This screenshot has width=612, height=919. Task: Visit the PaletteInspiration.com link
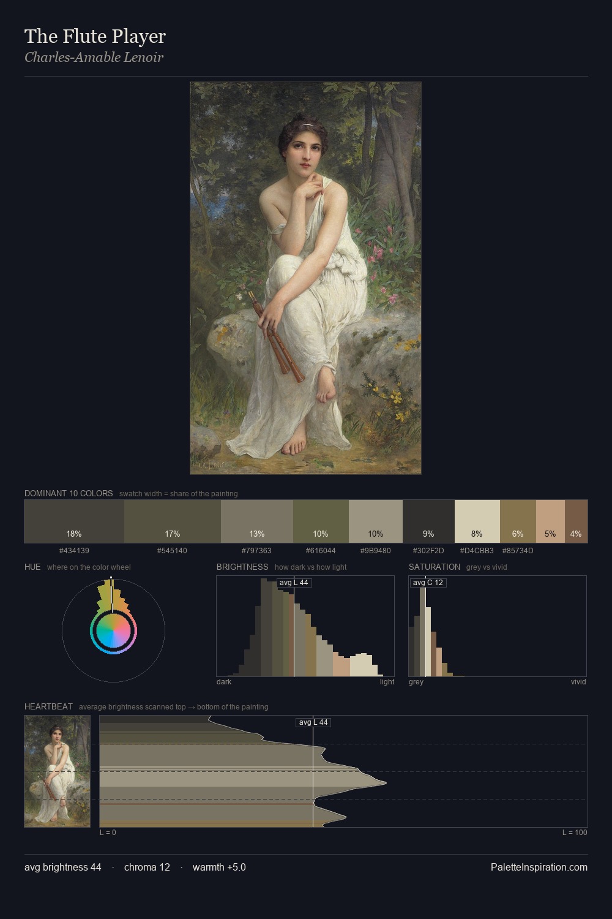539,867
